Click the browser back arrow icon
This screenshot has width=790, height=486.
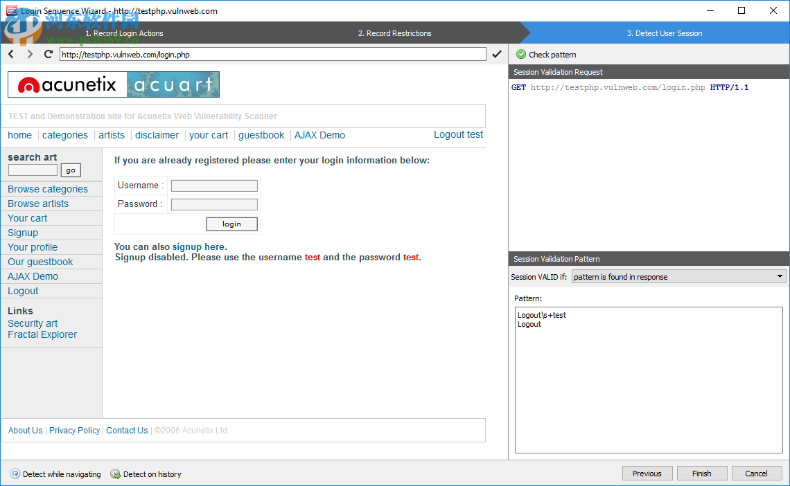(x=11, y=54)
